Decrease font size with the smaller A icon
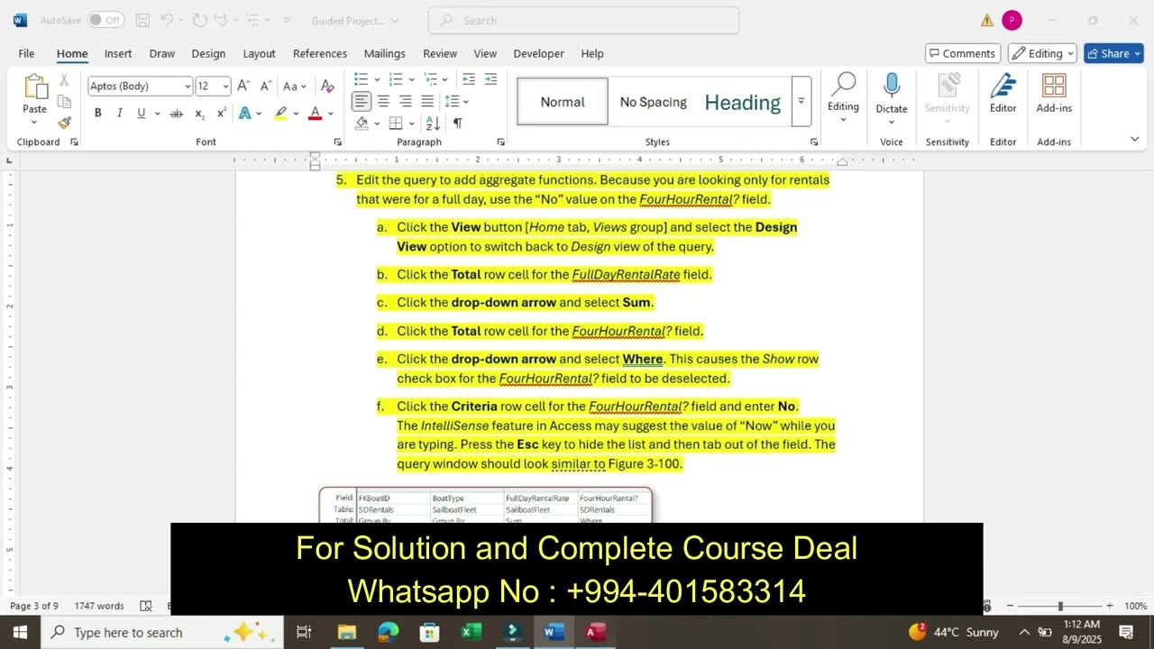The image size is (1154, 649). click(x=266, y=87)
